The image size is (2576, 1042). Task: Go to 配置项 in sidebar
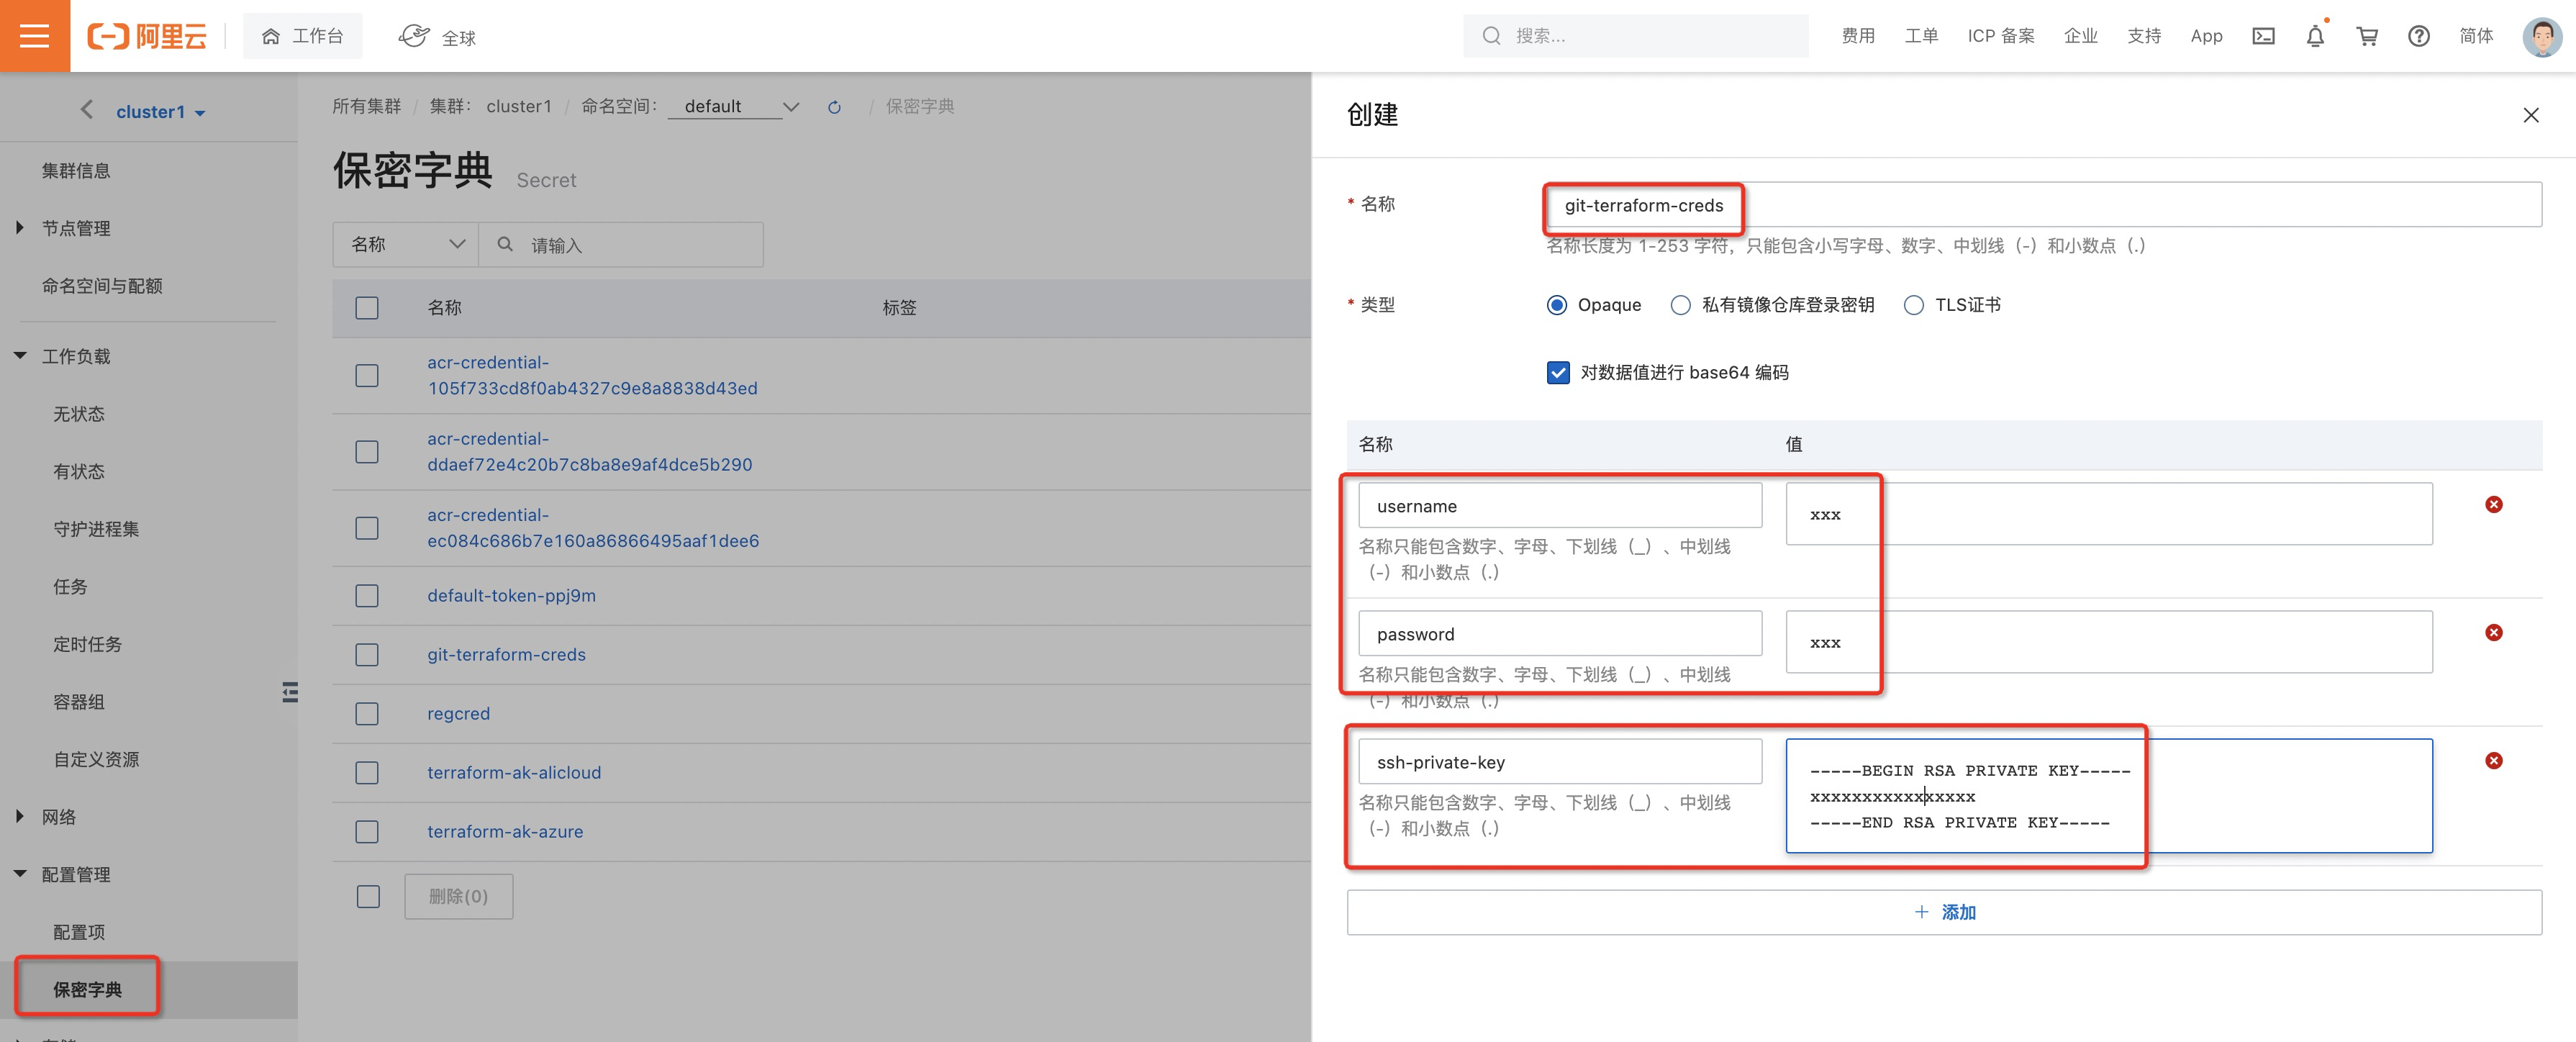(x=78, y=932)
